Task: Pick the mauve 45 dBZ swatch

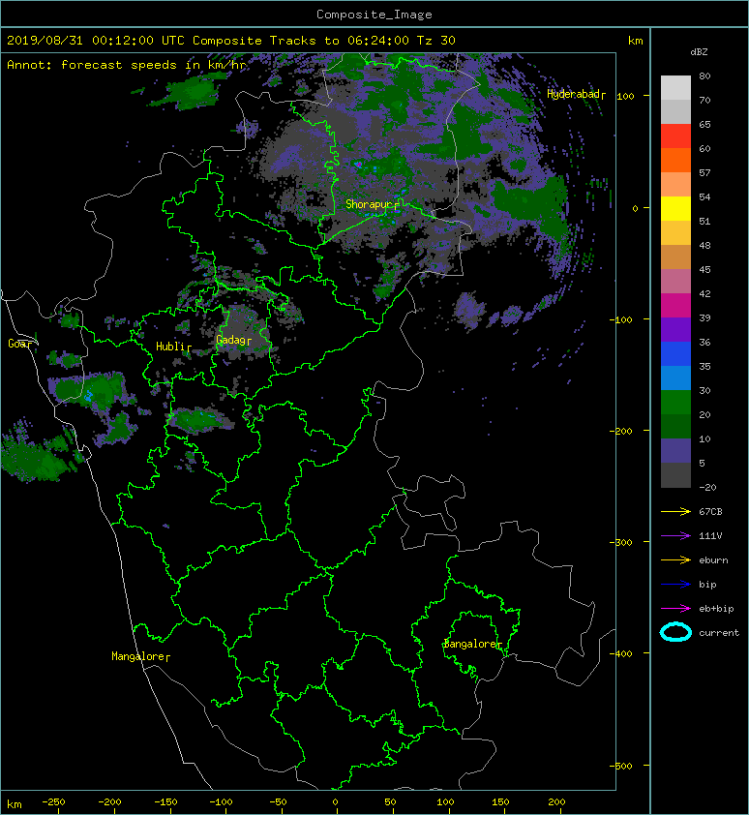Action: click(675, 282)
